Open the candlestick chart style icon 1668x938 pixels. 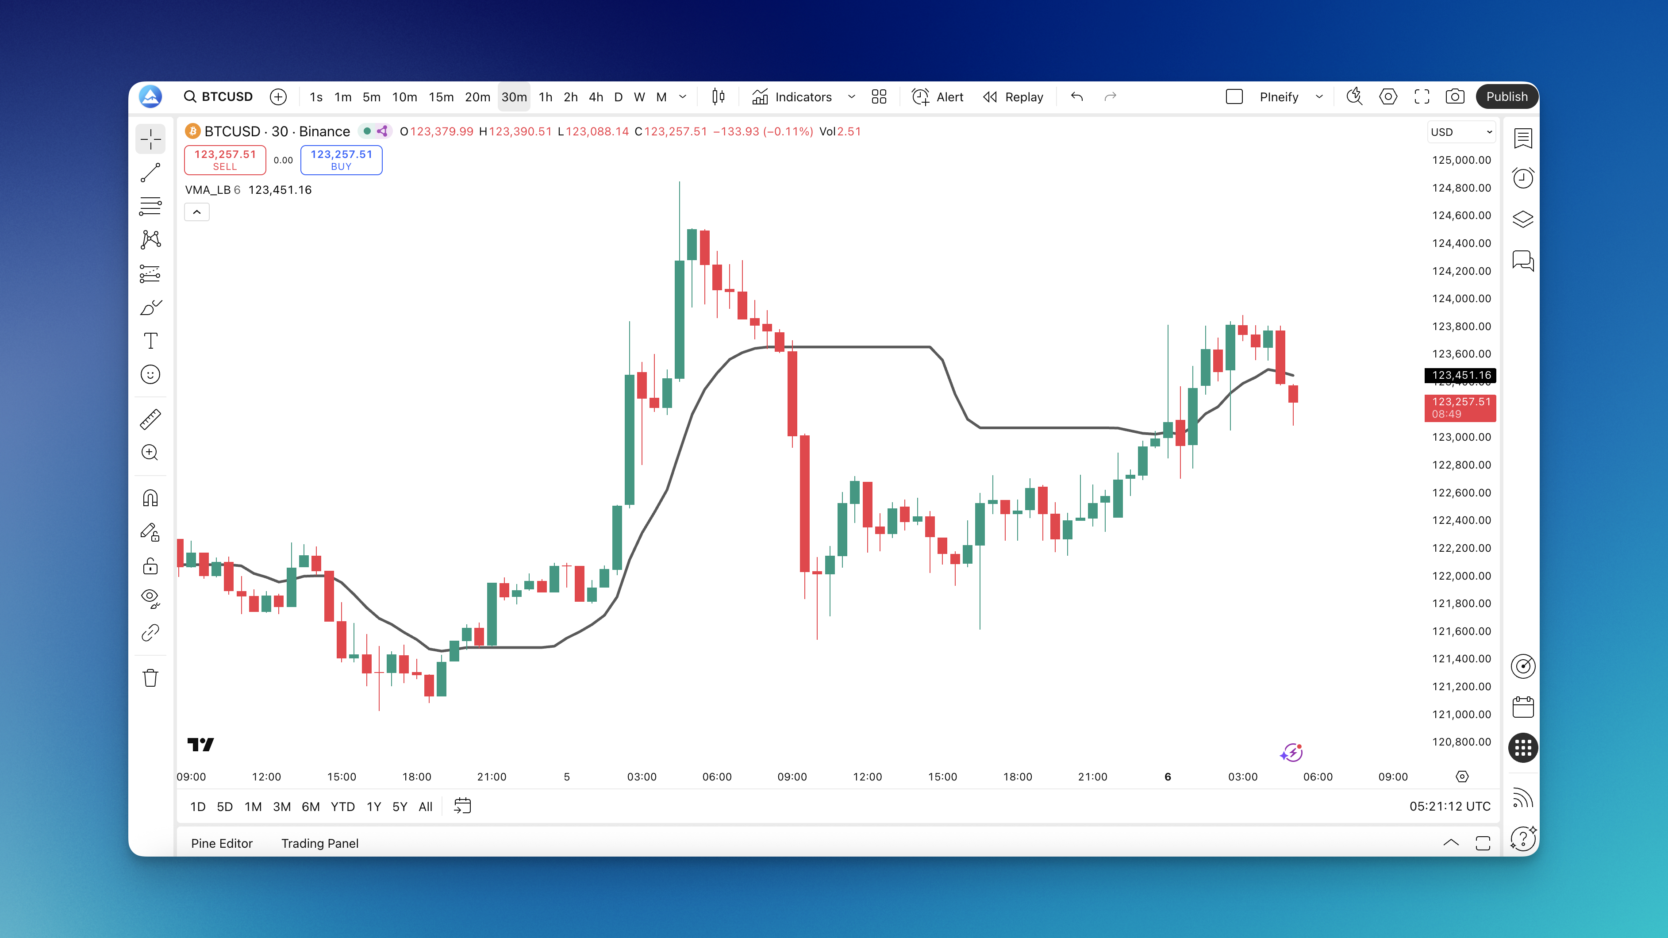pos(718,96)
